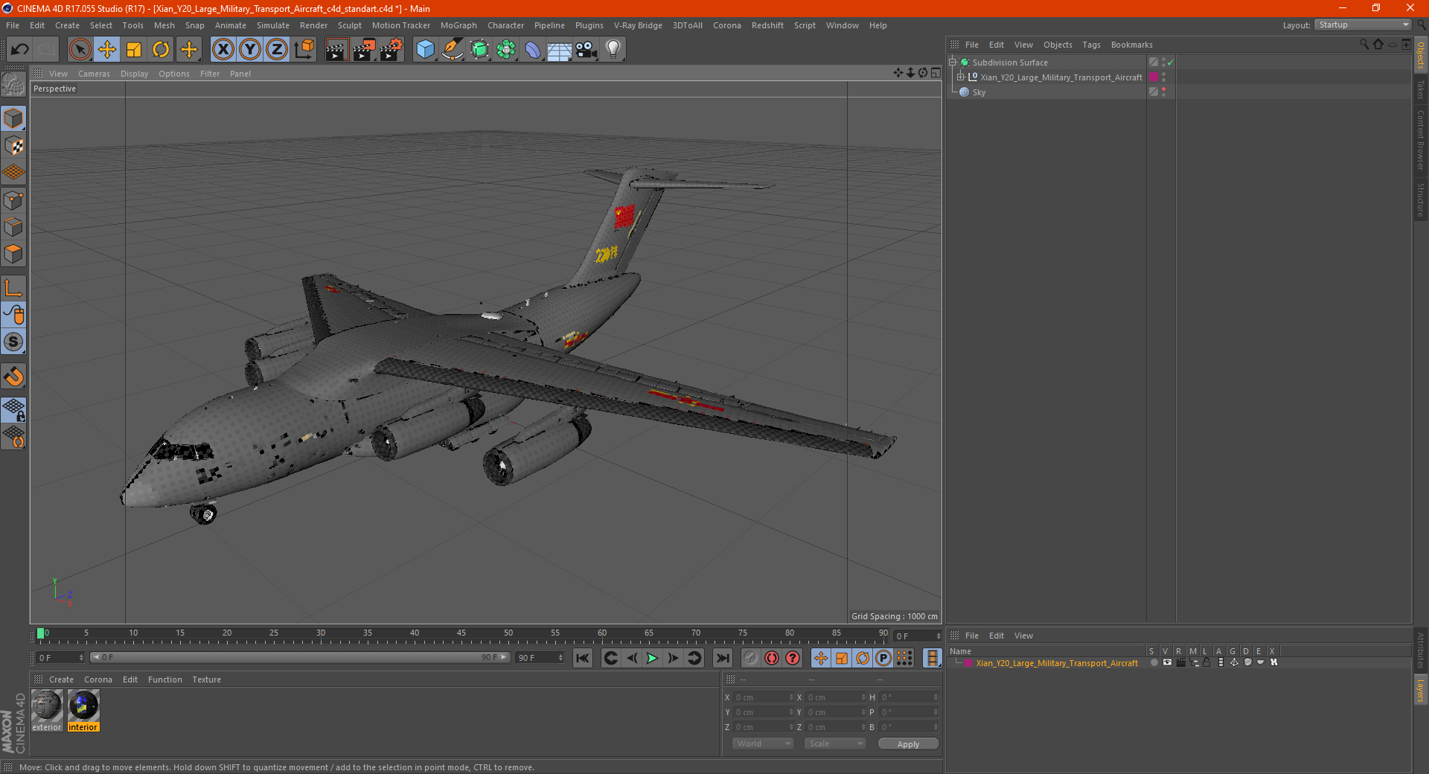Open the Scale mode dropdown

(x=835, y=743)
